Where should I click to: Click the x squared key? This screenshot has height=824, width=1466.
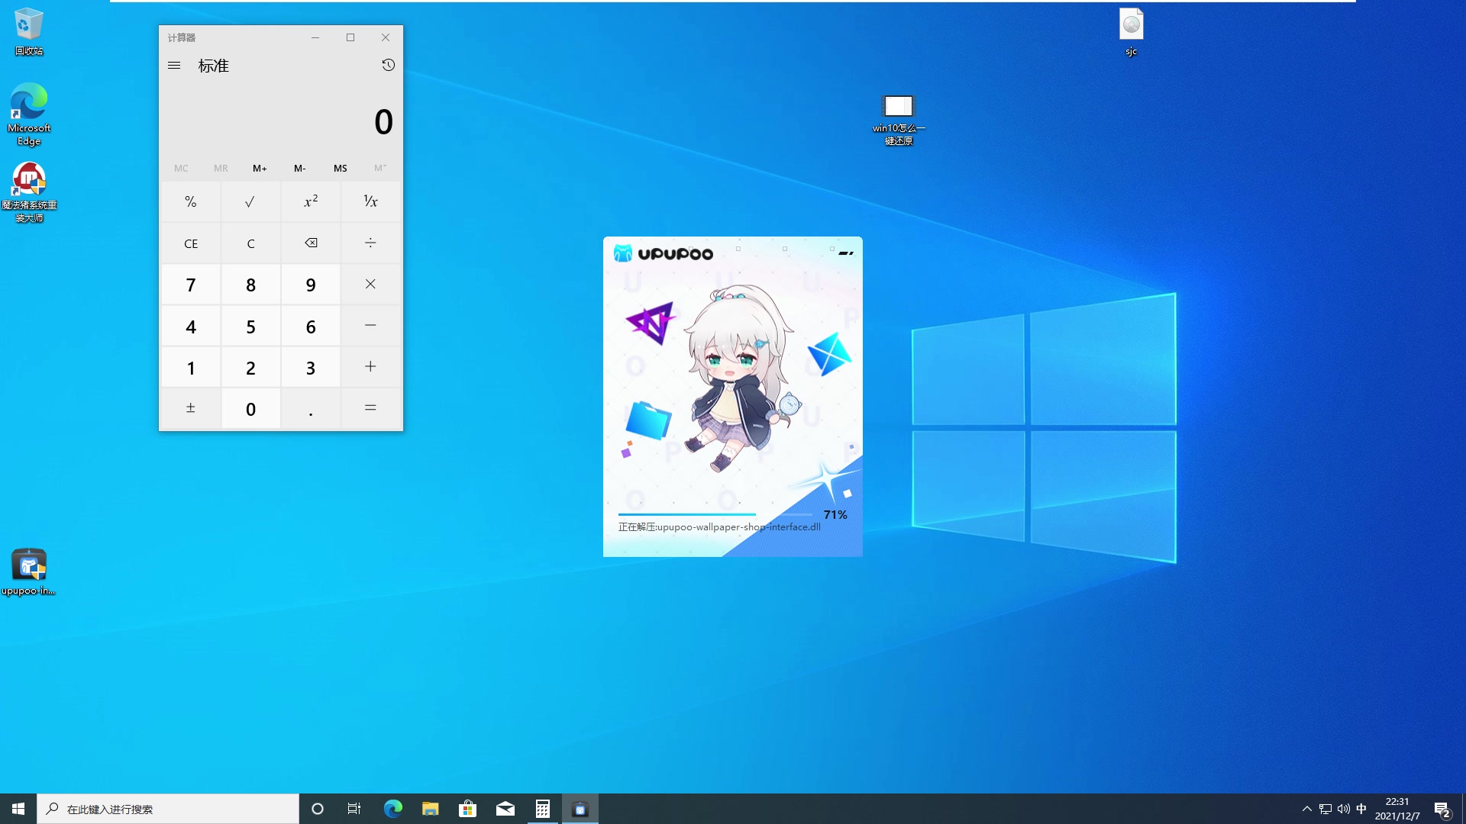[x=311, y=201]
